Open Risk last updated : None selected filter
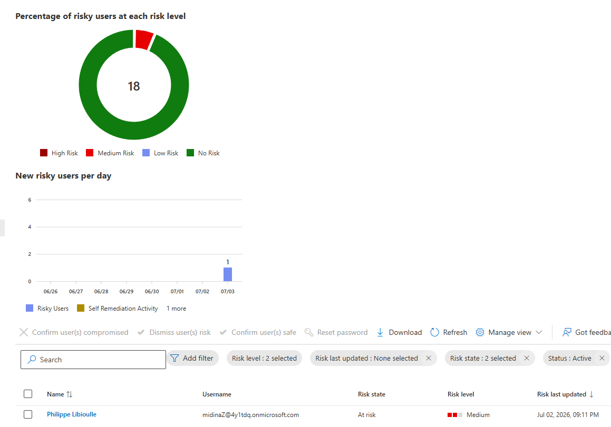 [367, 358]
